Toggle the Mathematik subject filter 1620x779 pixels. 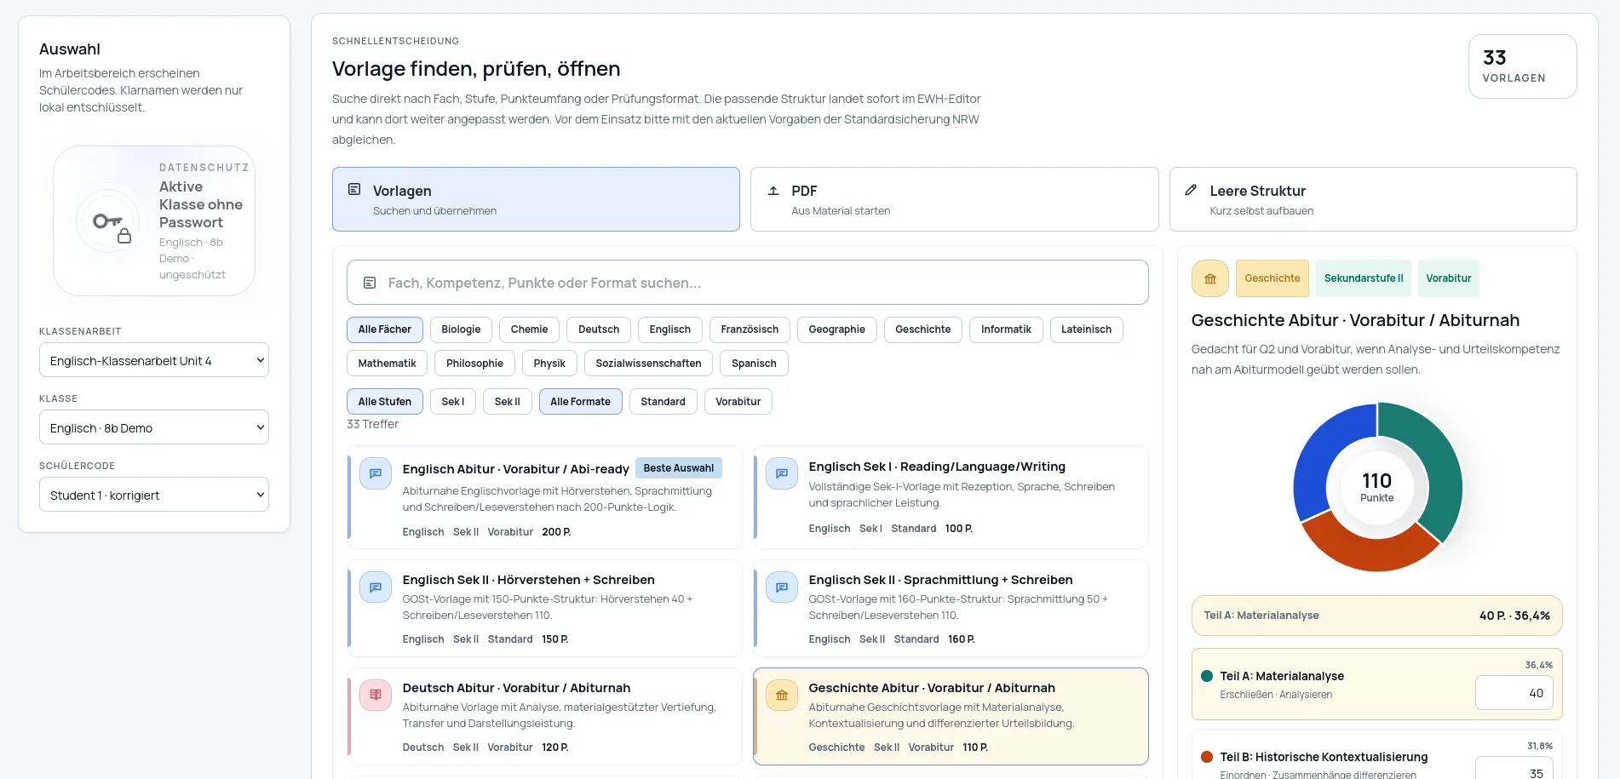[388, 364]
